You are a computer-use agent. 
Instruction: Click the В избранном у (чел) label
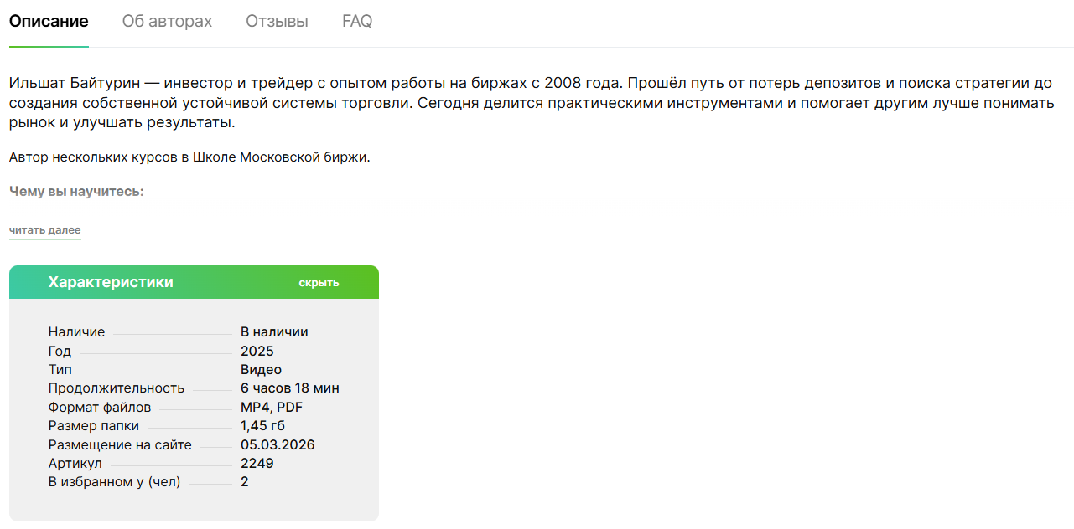pos(114,482)
